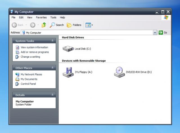Collapse the Details panel
This screenshot has height=133, width=180.
(53, 95)
